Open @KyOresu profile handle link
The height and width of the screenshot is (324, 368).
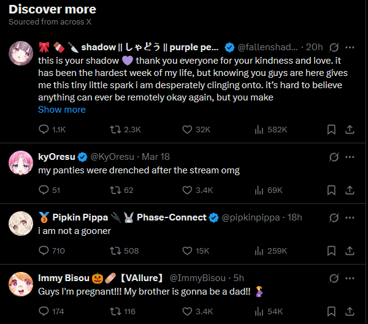pos(114,157)
